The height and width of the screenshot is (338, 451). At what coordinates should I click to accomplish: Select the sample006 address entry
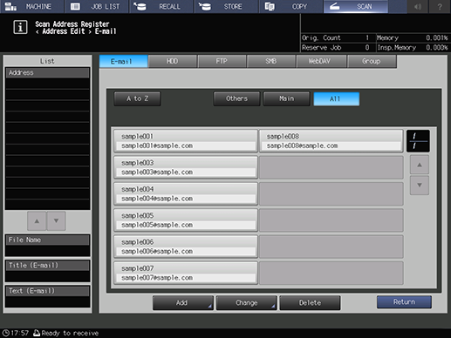186,247
